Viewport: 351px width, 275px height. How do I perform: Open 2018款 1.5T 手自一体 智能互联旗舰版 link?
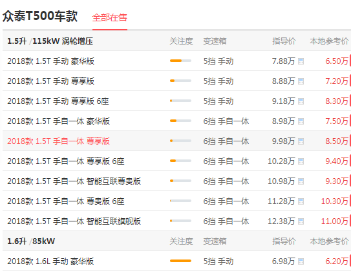[74, 221]
